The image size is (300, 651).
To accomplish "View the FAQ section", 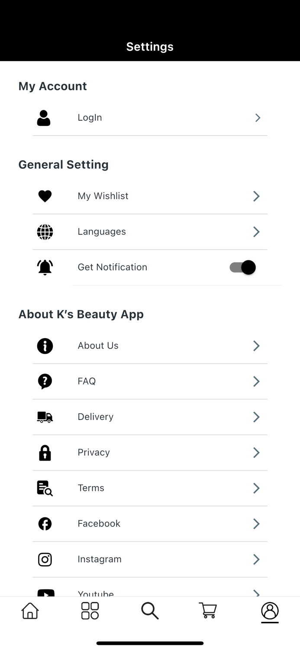I will tap(87, 381).
